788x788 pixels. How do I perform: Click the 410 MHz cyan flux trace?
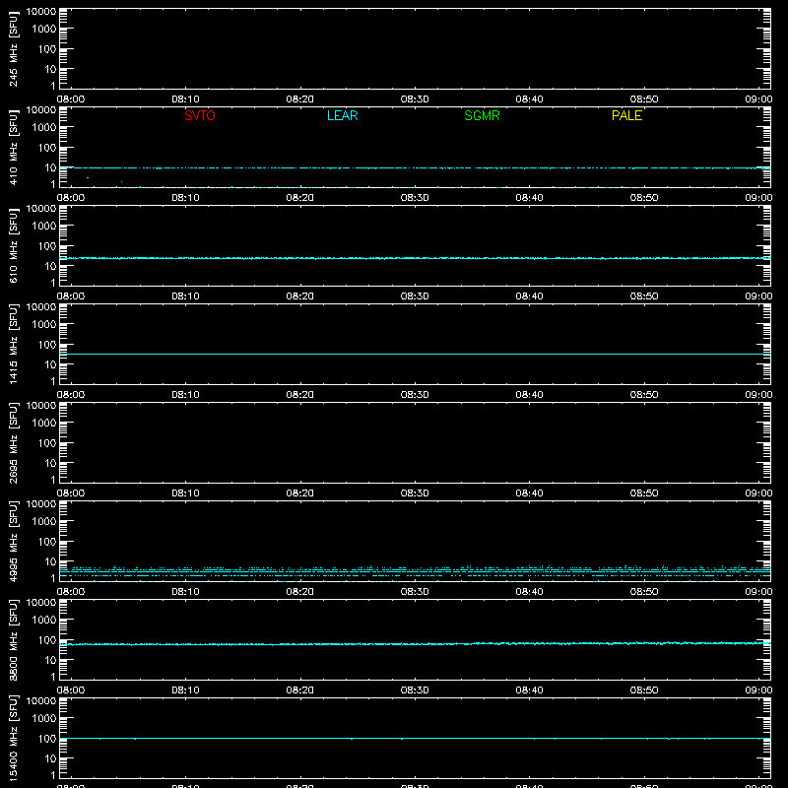click(415, 167)
